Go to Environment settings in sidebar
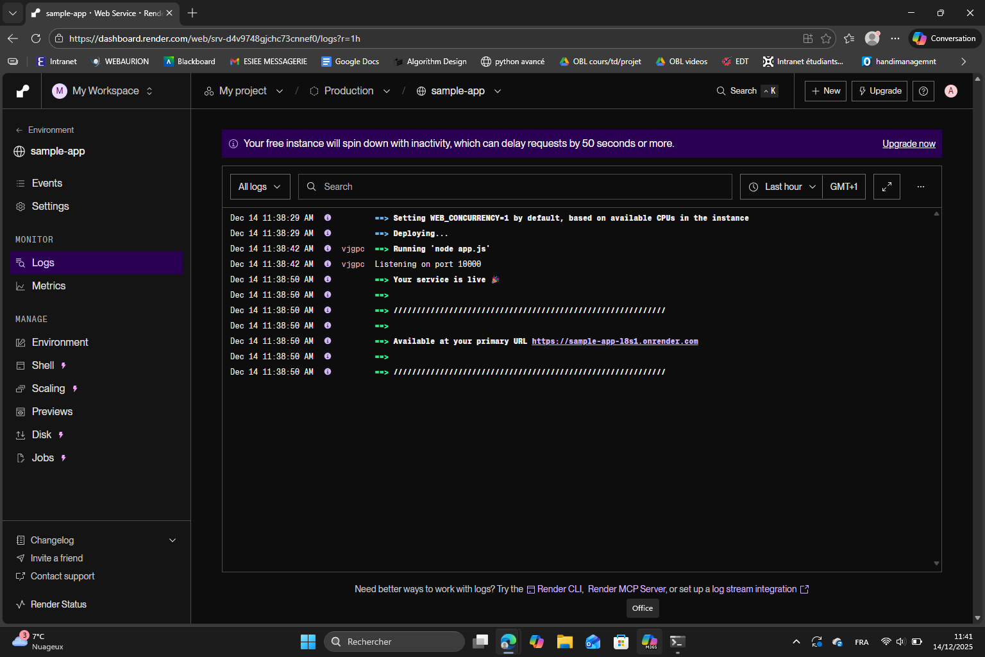The image size is (985, 657). pos(60,343)
